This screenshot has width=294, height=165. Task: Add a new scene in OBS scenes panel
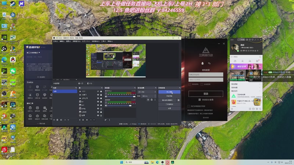[x=54, y=120]
